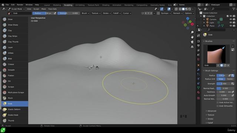Screen dimensions: 237x133
Task: Open the Cursor dropdown in header
Action: pos(127,13)
